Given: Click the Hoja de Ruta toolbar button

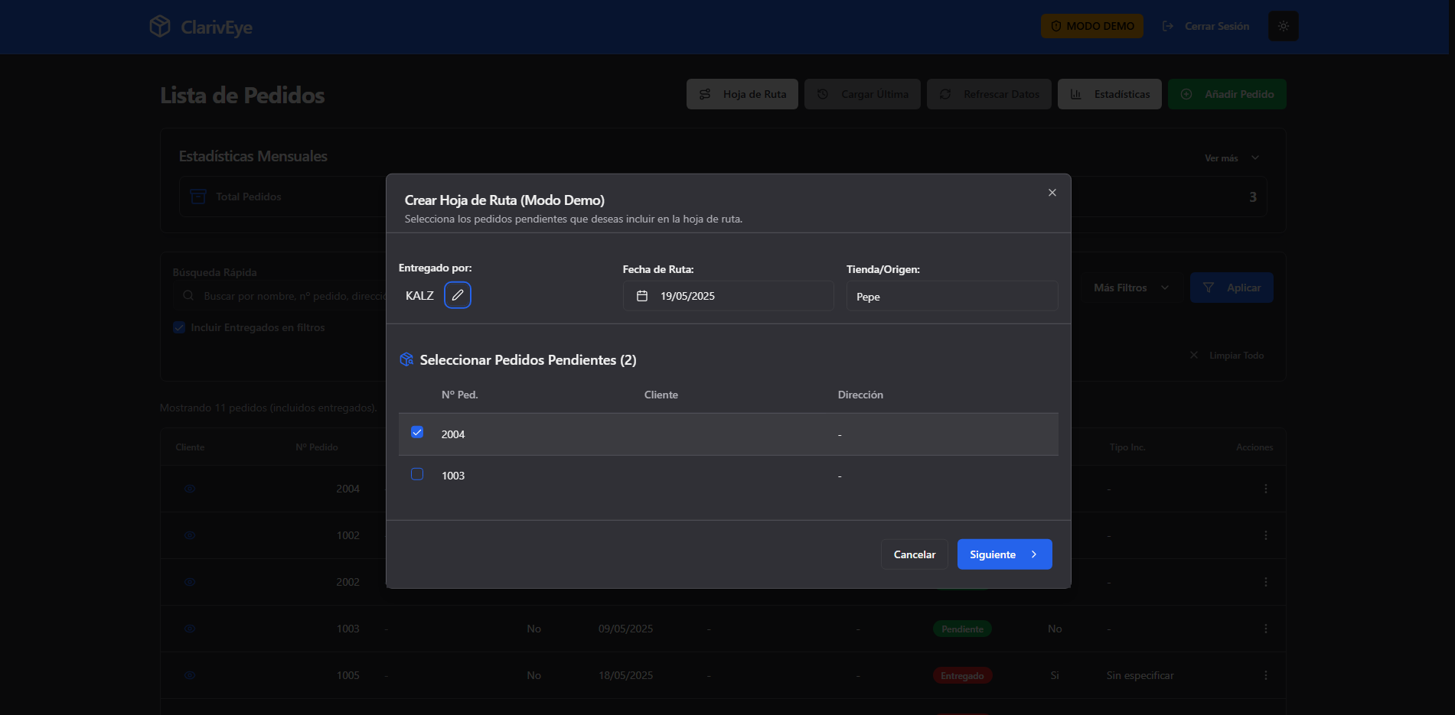Looking at the screenshot, I should pos(742,94).
